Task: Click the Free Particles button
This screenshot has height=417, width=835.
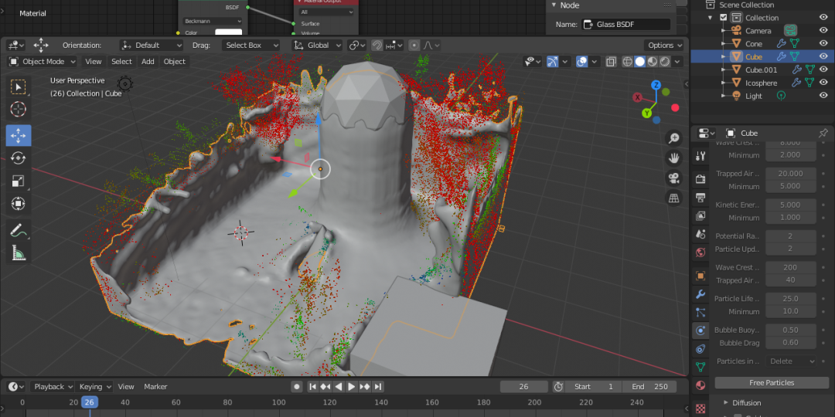Action: coord(772,383)
